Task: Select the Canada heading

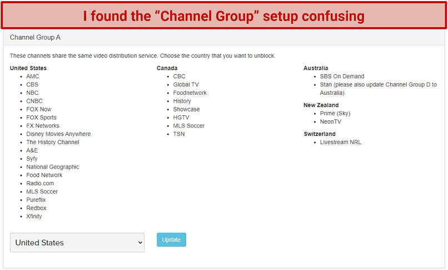Action: pos(167,68)
